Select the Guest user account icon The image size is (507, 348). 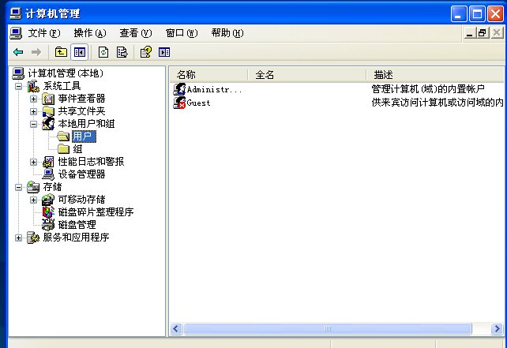click(179, 103)
